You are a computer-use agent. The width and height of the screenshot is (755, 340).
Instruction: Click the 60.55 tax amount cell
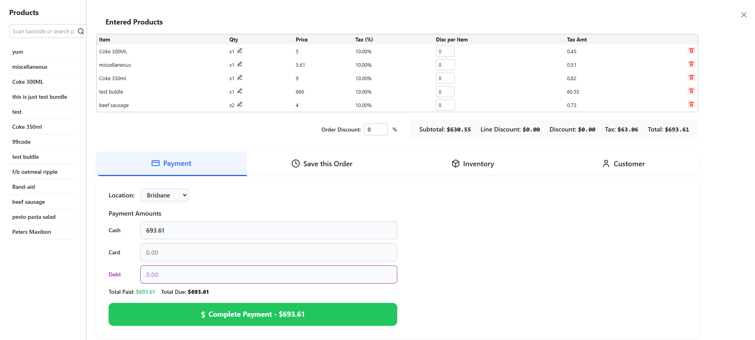click(573, 92)
